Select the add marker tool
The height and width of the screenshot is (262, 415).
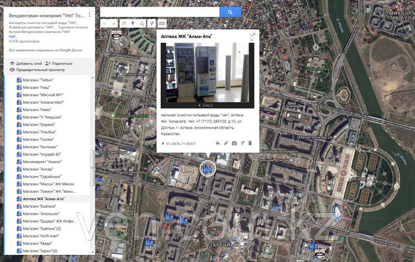click(x=133, y=24)
